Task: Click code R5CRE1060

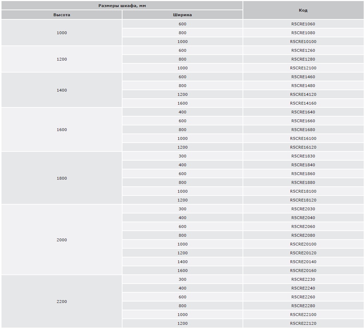Action: pyautogui.click(x=303, y=24)
